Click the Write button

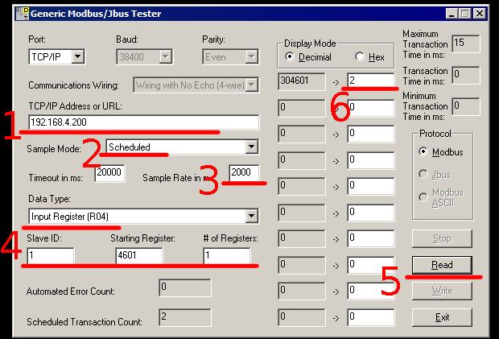442,291
